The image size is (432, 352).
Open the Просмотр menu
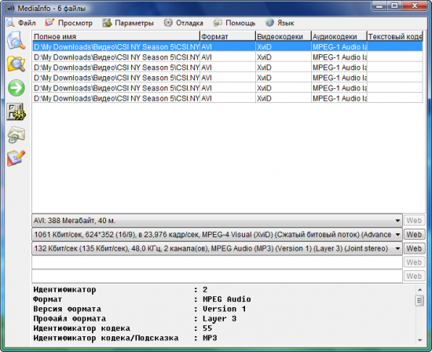[69, 23]
